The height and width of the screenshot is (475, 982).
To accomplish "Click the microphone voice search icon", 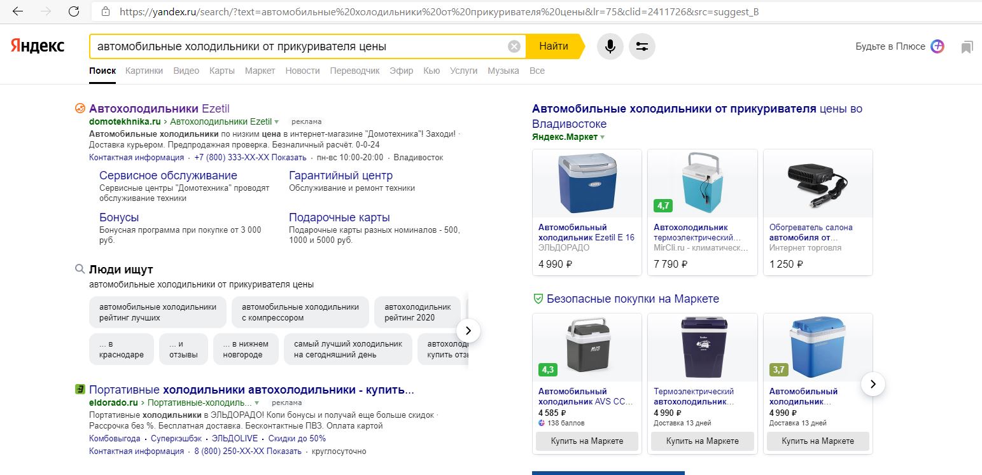I will click(610, 46).
